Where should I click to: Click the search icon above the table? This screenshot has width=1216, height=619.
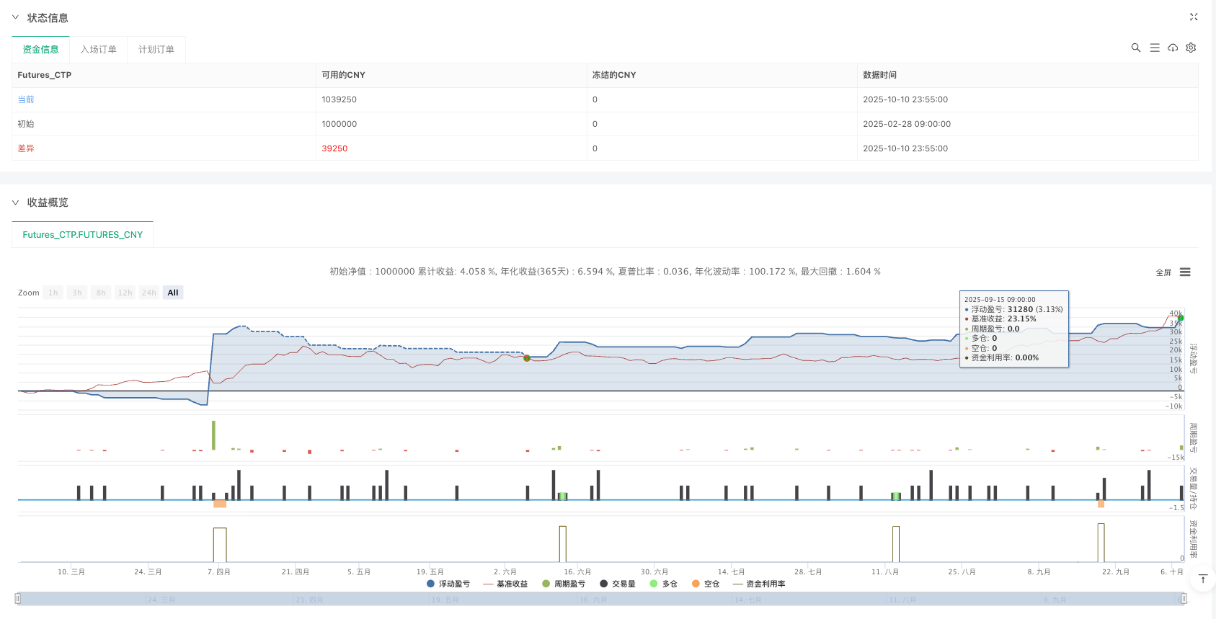pyautogui.click(x=1135, y=48)
